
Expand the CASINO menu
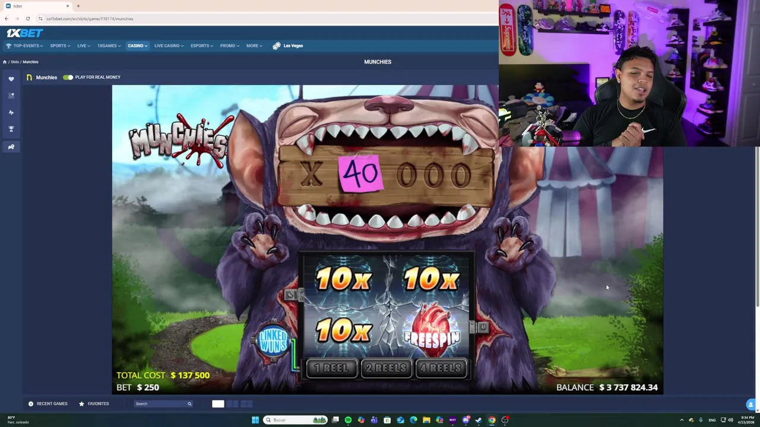[137, 46]
